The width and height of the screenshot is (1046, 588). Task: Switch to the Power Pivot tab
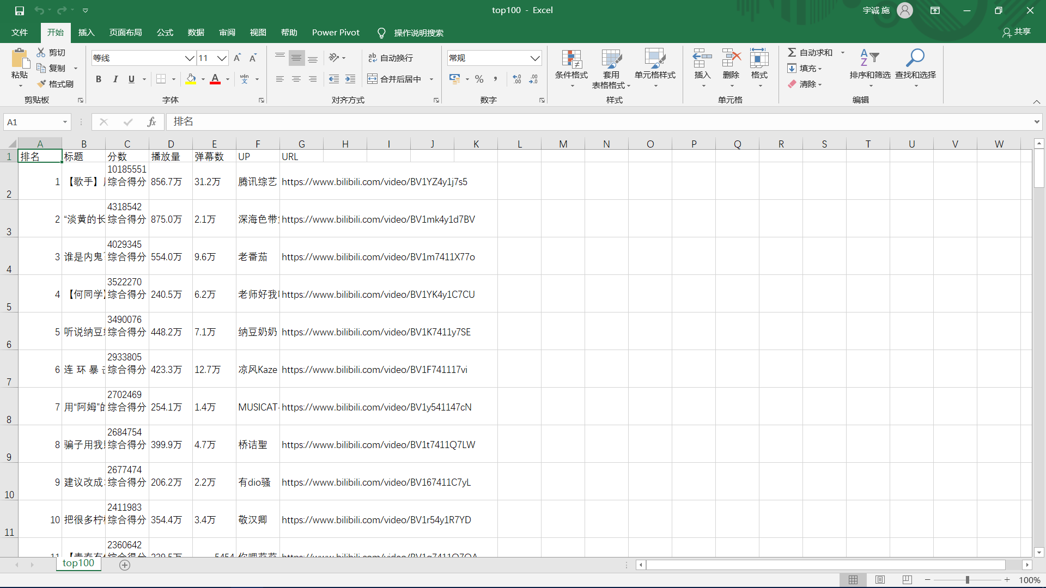coord(336,33)
